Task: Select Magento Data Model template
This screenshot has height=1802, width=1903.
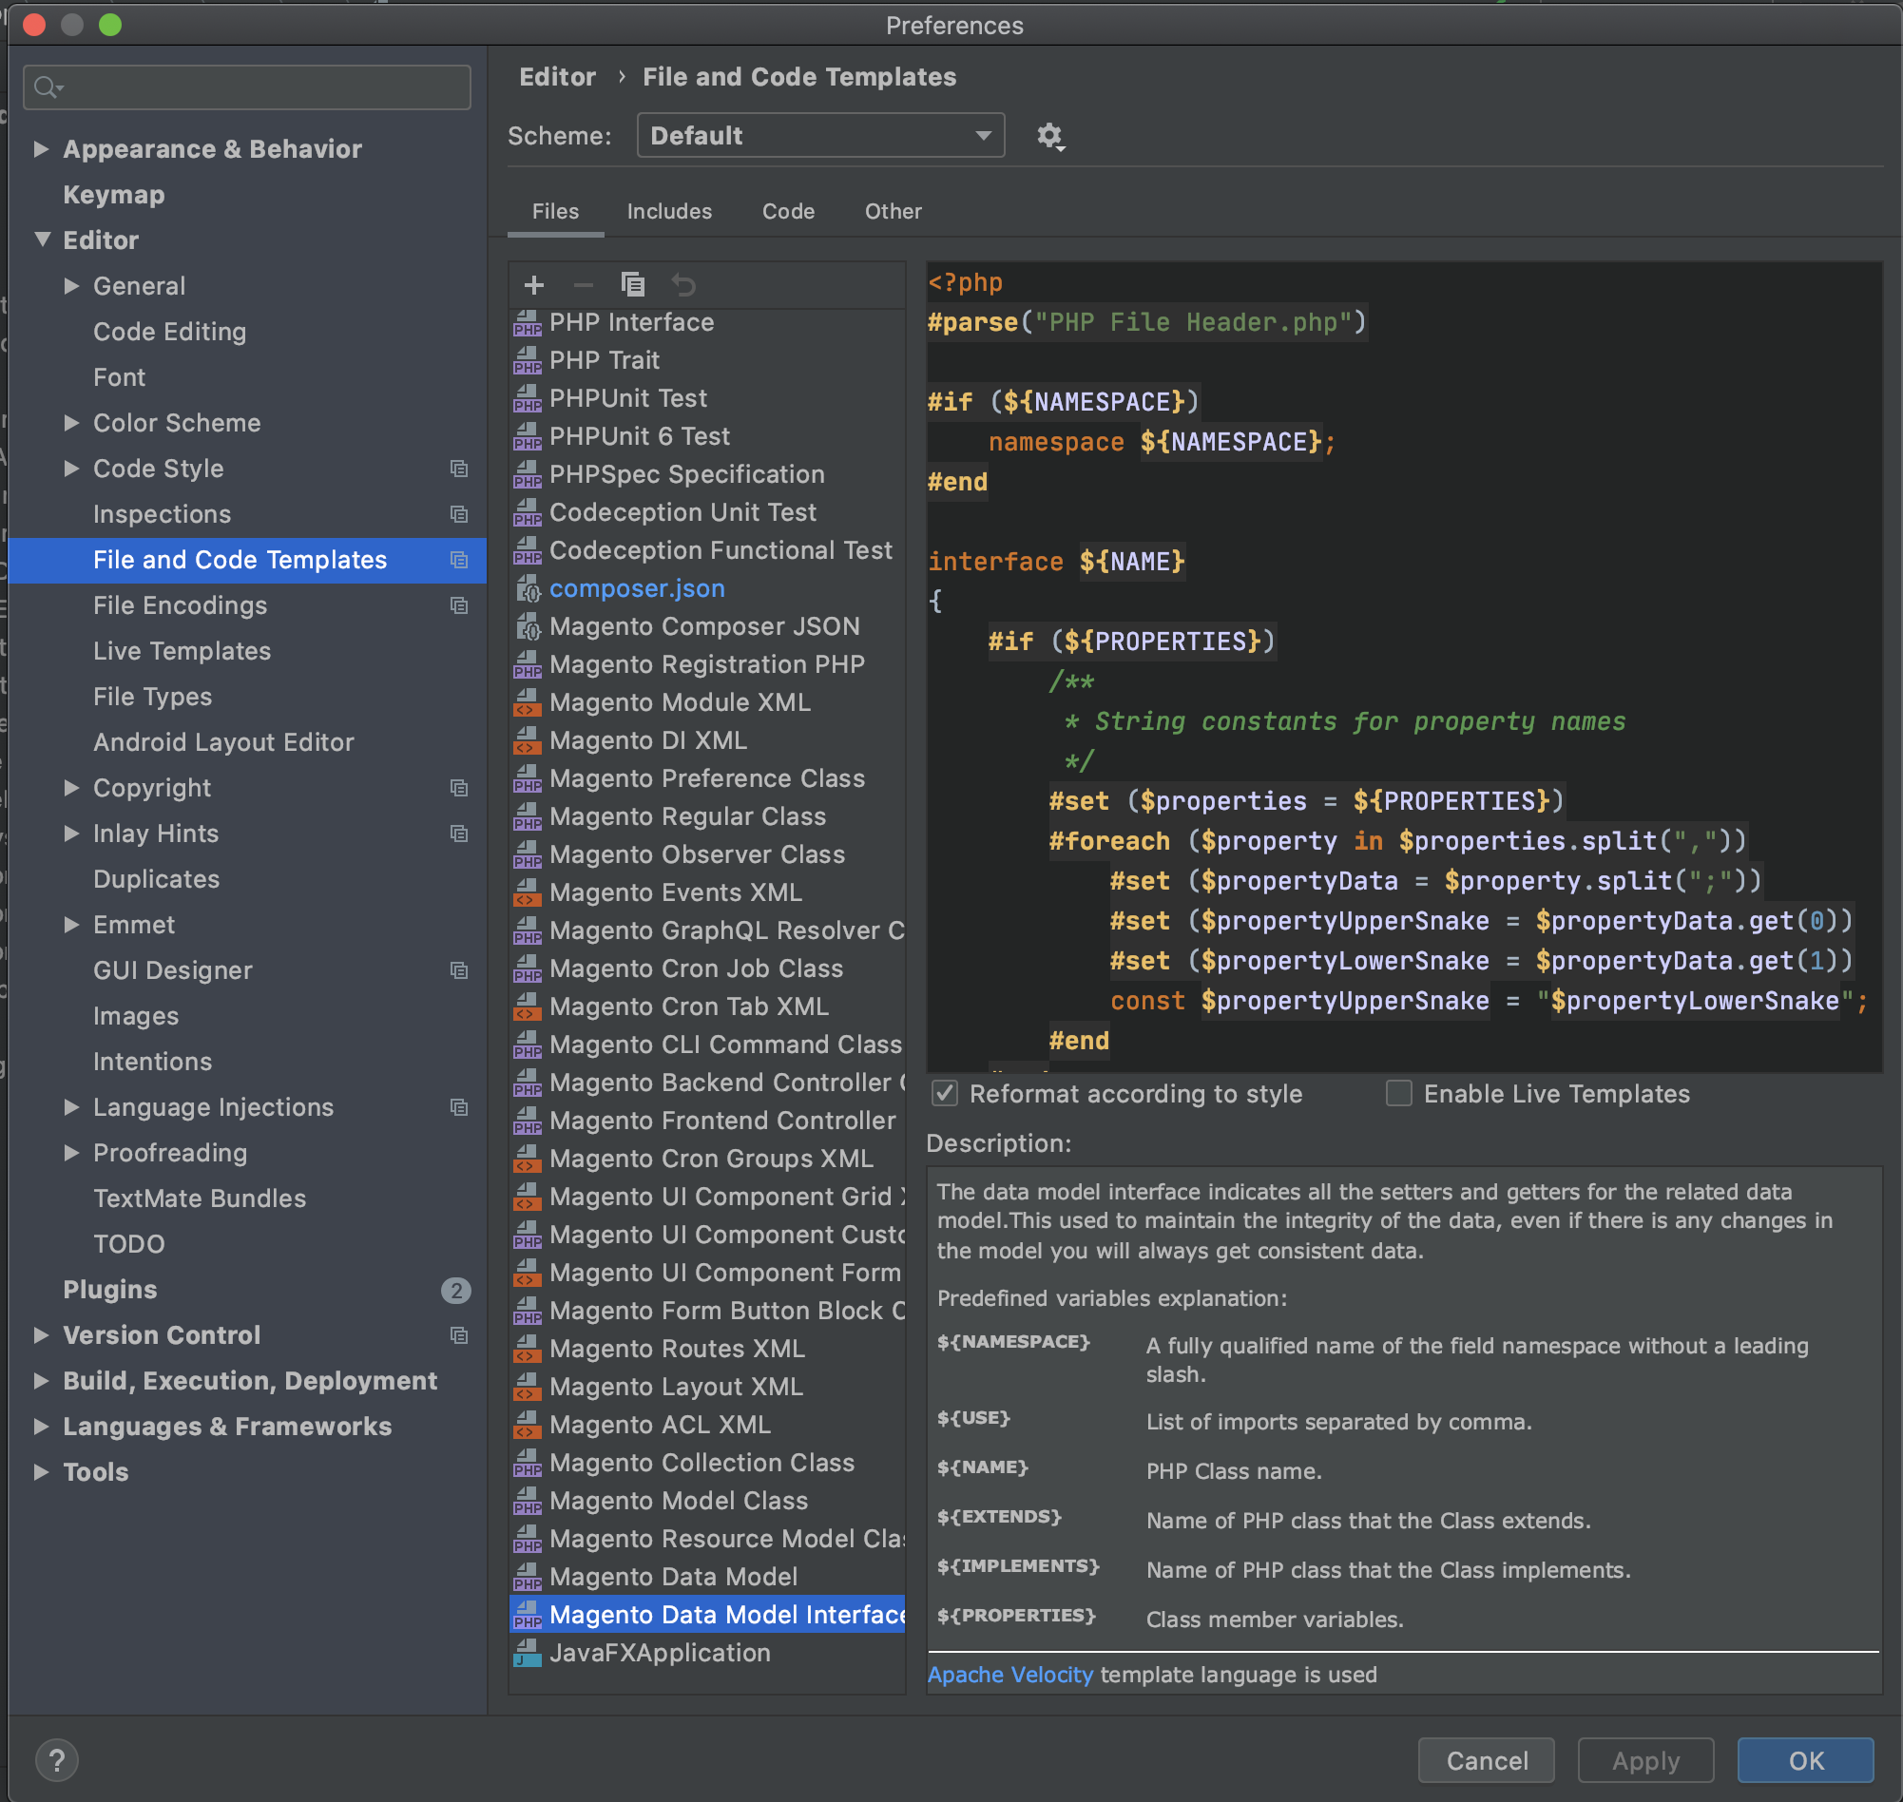Action: 672,1578
